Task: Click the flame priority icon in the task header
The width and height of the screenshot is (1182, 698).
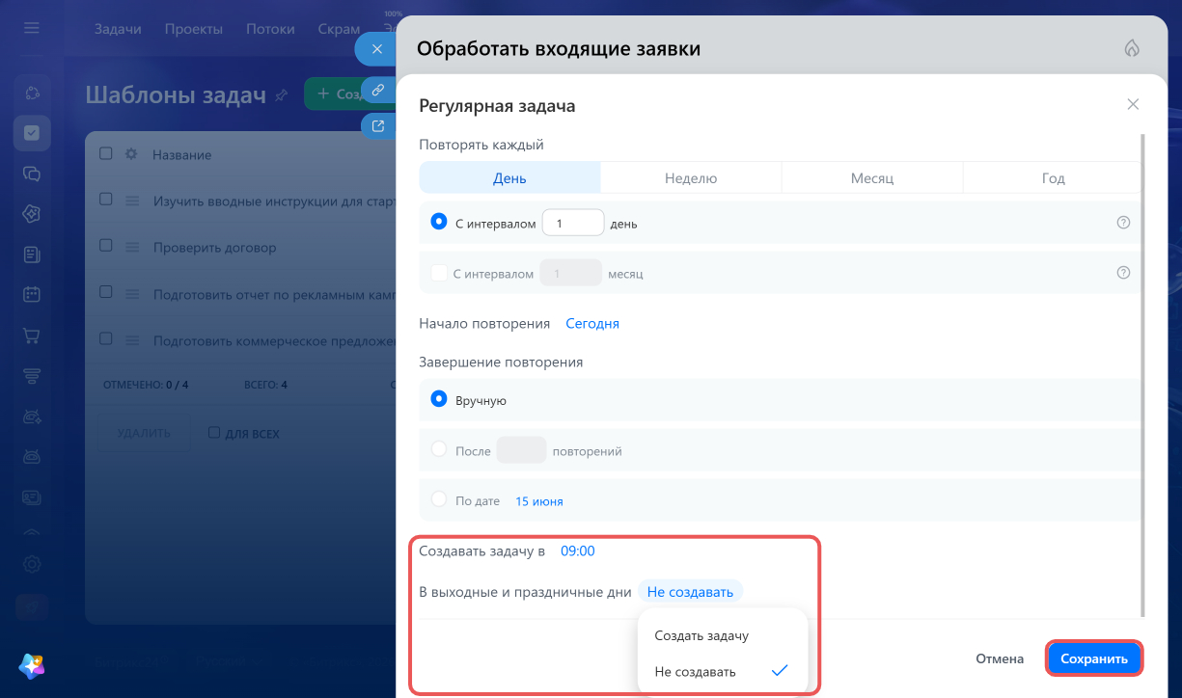Action: (x=1133, y=49)
